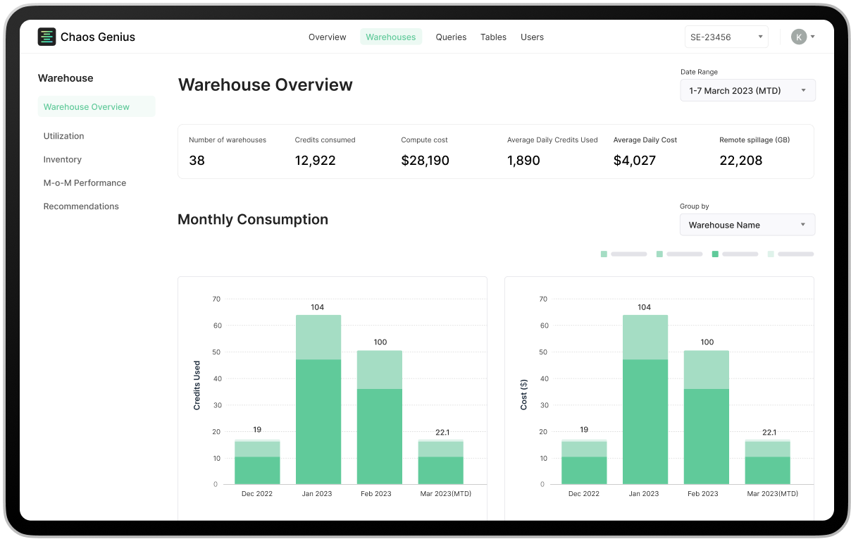Screen dimensions: 851x544
Task: Select Warehouse Overview in the sidebar
Action: tap(85, 106)
